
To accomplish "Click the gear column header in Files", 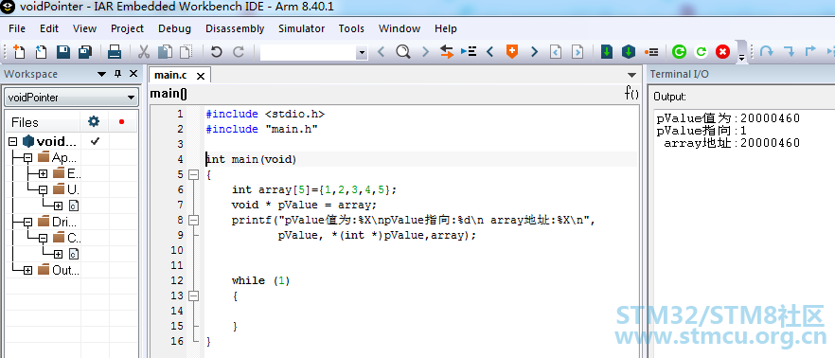I will [x=94, y=122].
